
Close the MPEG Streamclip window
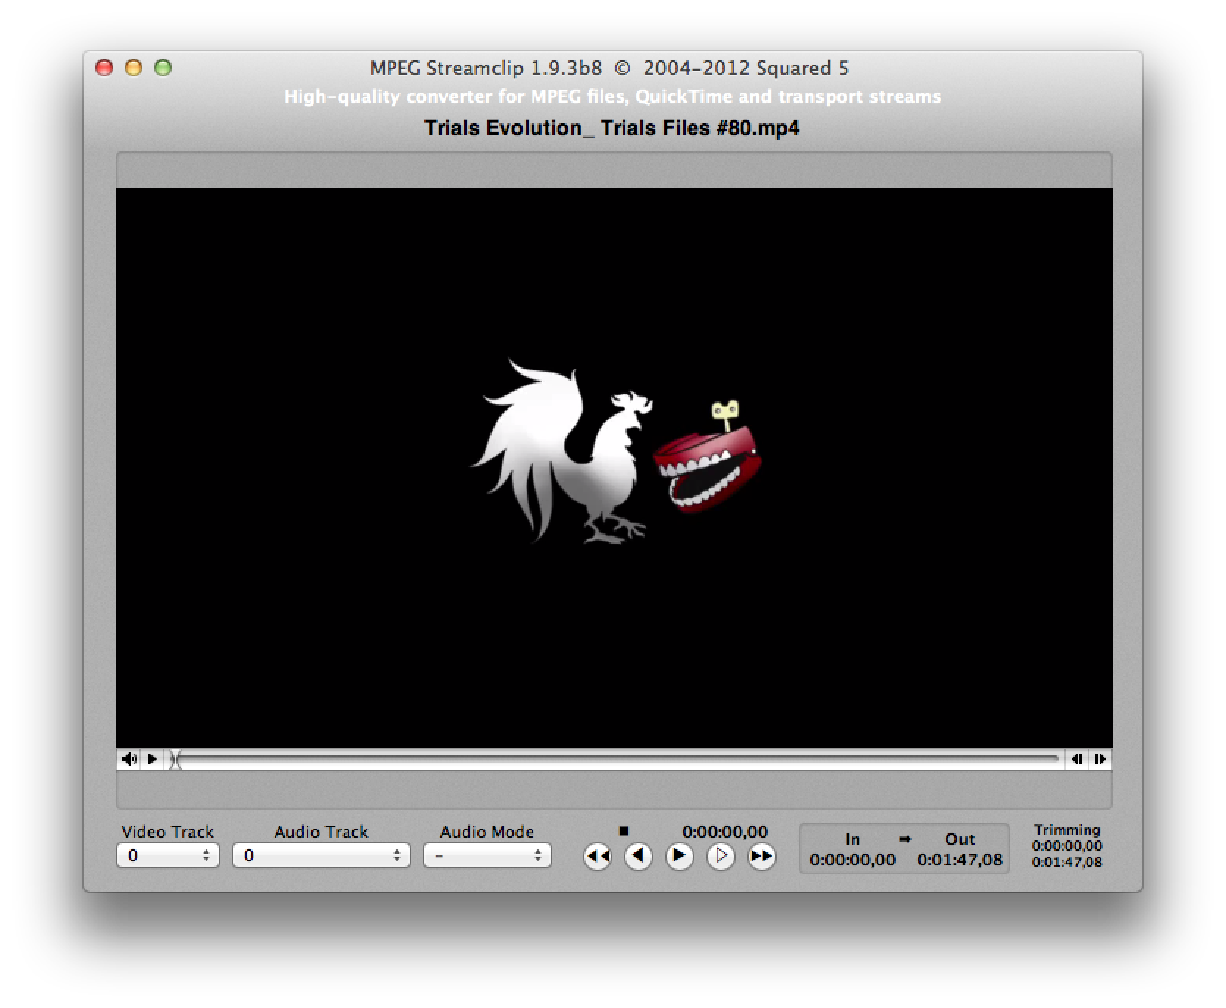(x=104, y=68)
